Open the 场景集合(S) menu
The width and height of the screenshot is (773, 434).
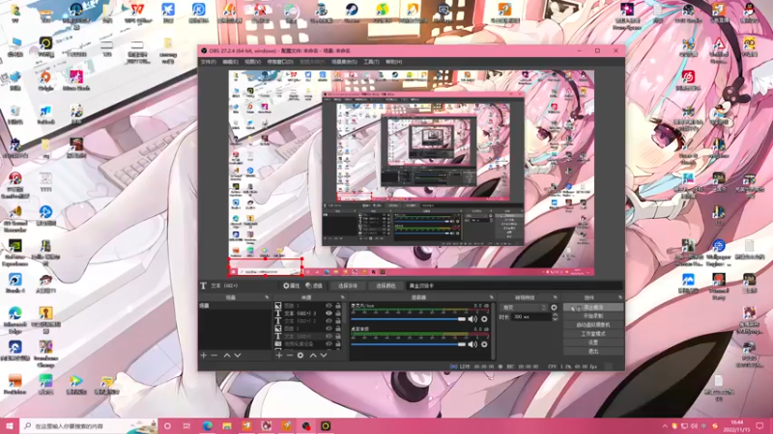[344, 62]
